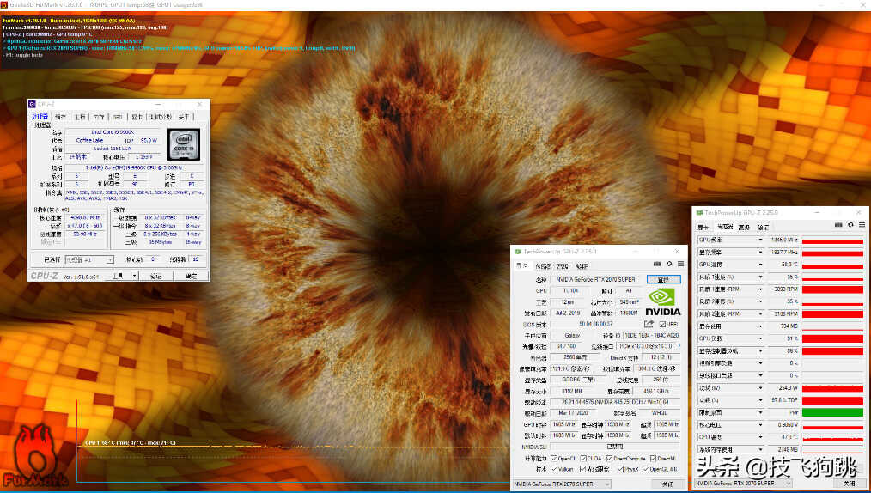Open hamburger menu in GPU-Z graphics card window
The width and height of the screenshot is (871, 493).
point(680,265)
